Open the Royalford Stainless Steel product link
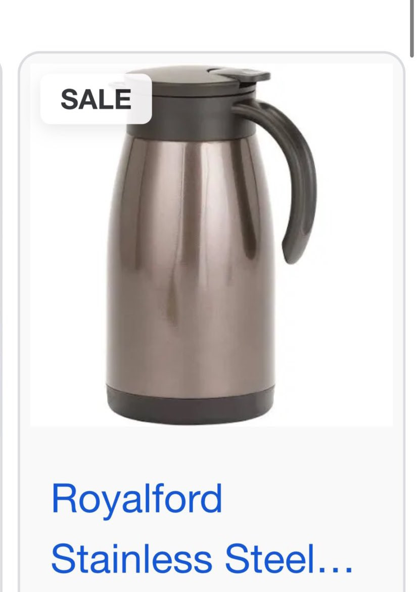 tap(202, 529)
